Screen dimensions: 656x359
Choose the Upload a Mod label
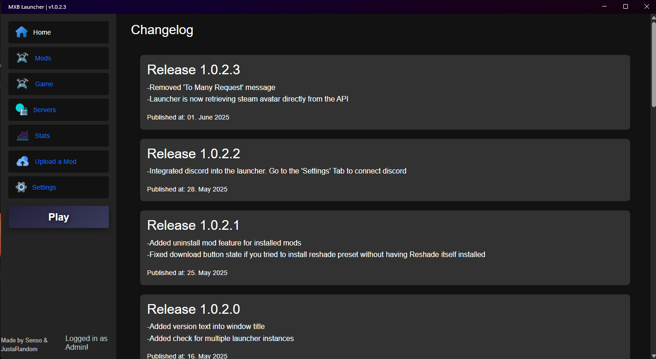[55, 162]
